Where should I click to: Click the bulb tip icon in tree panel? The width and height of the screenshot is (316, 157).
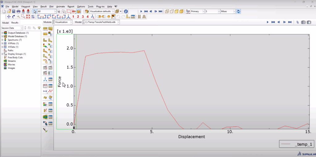[39, 28]
